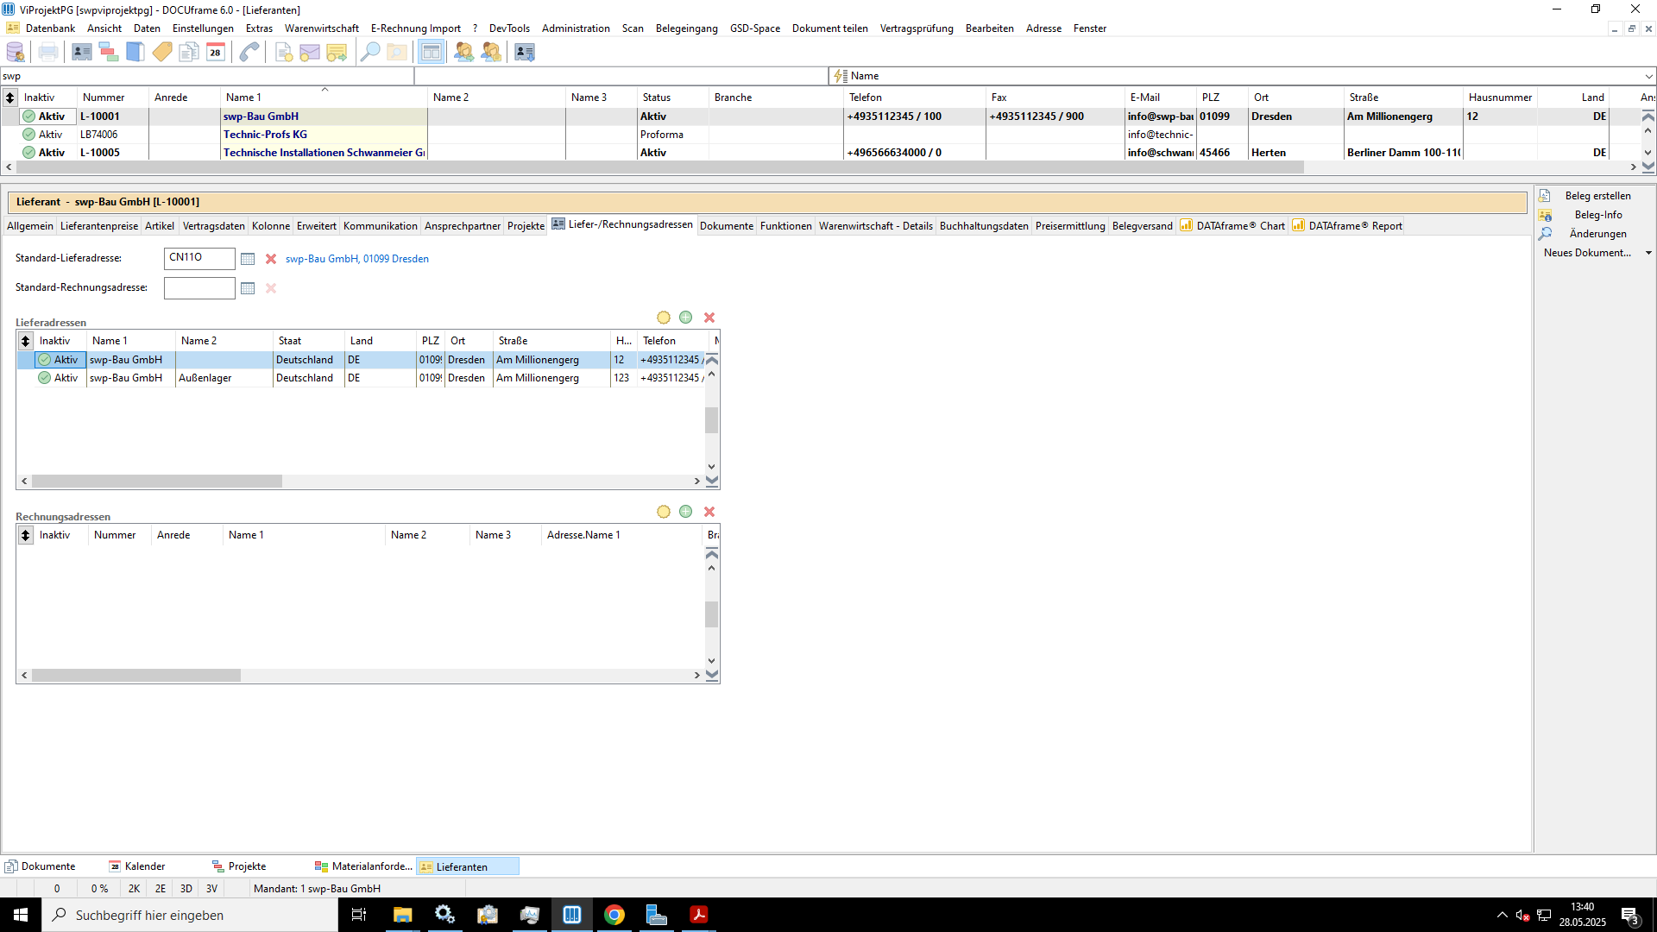Open the Kalender bottom tab

click(x=145, y=866)
